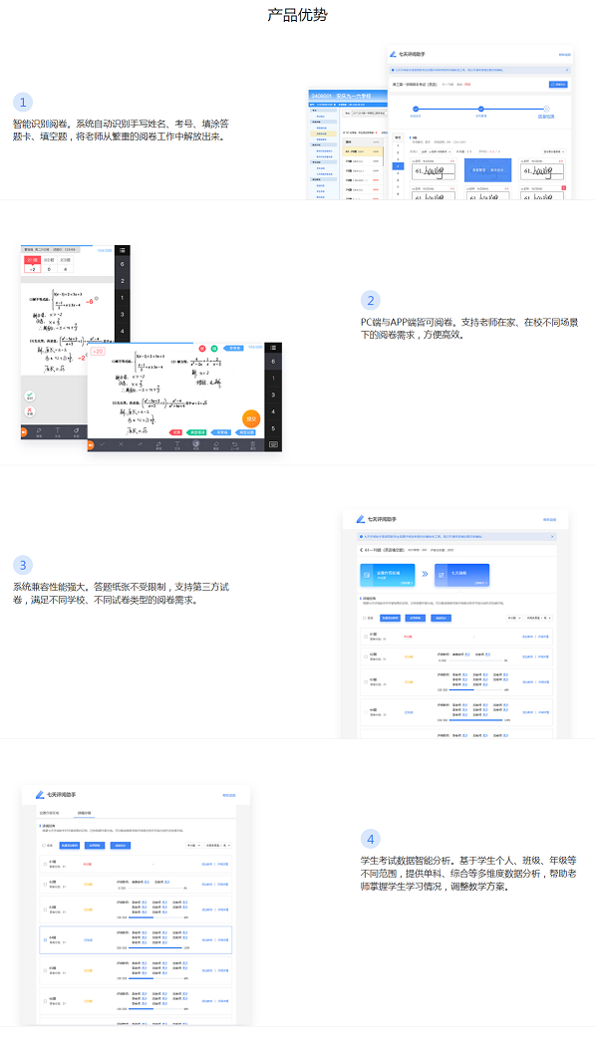Open the keyboard icon on front tablet
This screenshot has width=595, height=1042.
[x=273, y=444]
